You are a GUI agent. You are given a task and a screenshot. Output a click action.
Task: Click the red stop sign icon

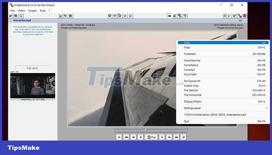[245, 16]
